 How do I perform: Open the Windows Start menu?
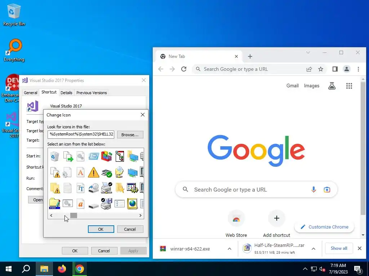coord(9,269)
